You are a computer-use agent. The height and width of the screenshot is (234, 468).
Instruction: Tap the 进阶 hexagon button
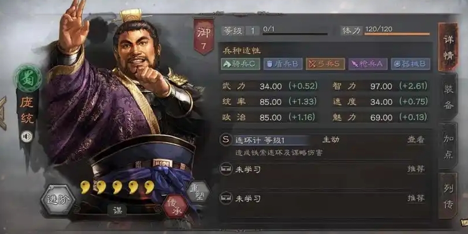coord(58,199)
